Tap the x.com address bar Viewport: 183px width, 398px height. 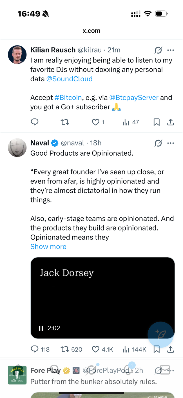91,31
